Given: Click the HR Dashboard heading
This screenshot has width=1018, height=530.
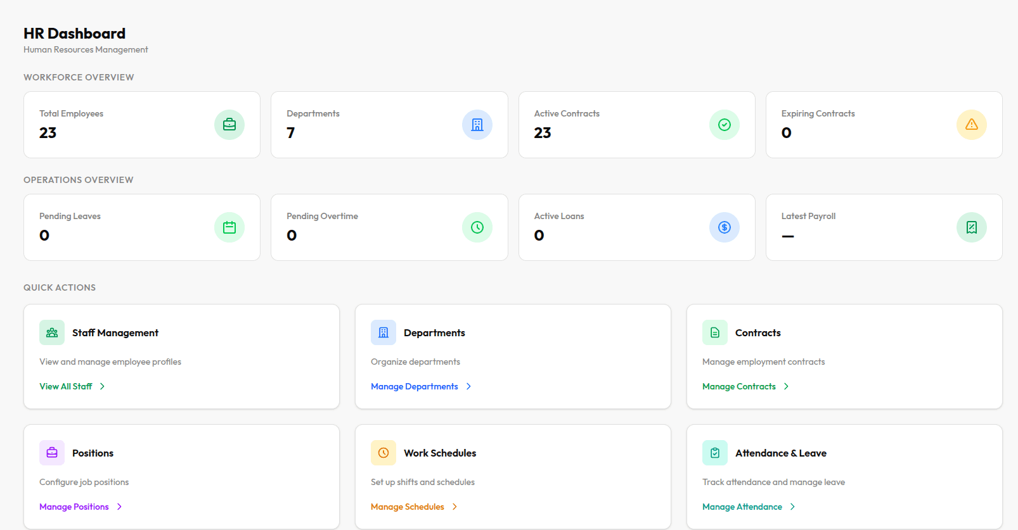Looking at the screenshot, I should click(74, 33).
